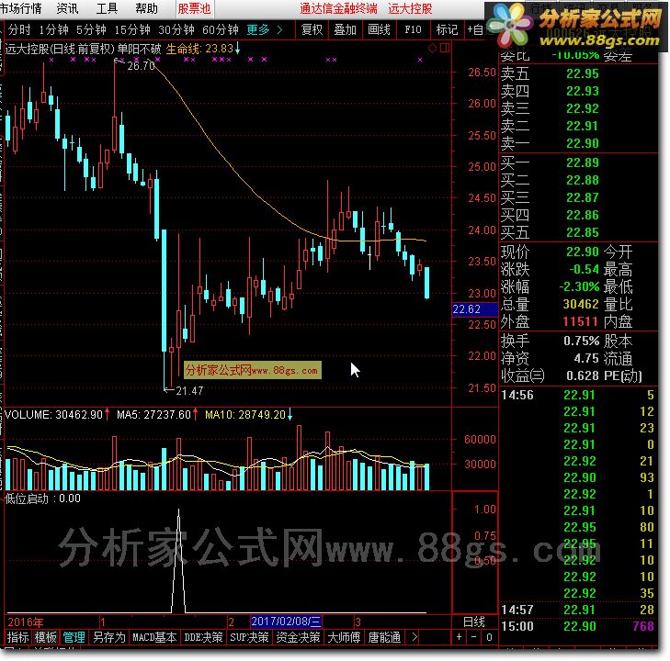Image resolution: width=670 pixels, height=661 pixels.
Task: Click the red window-split icon at chart top
Action: [445, 48]
